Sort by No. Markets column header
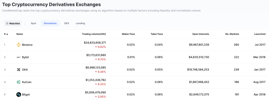 coord(232,34)
